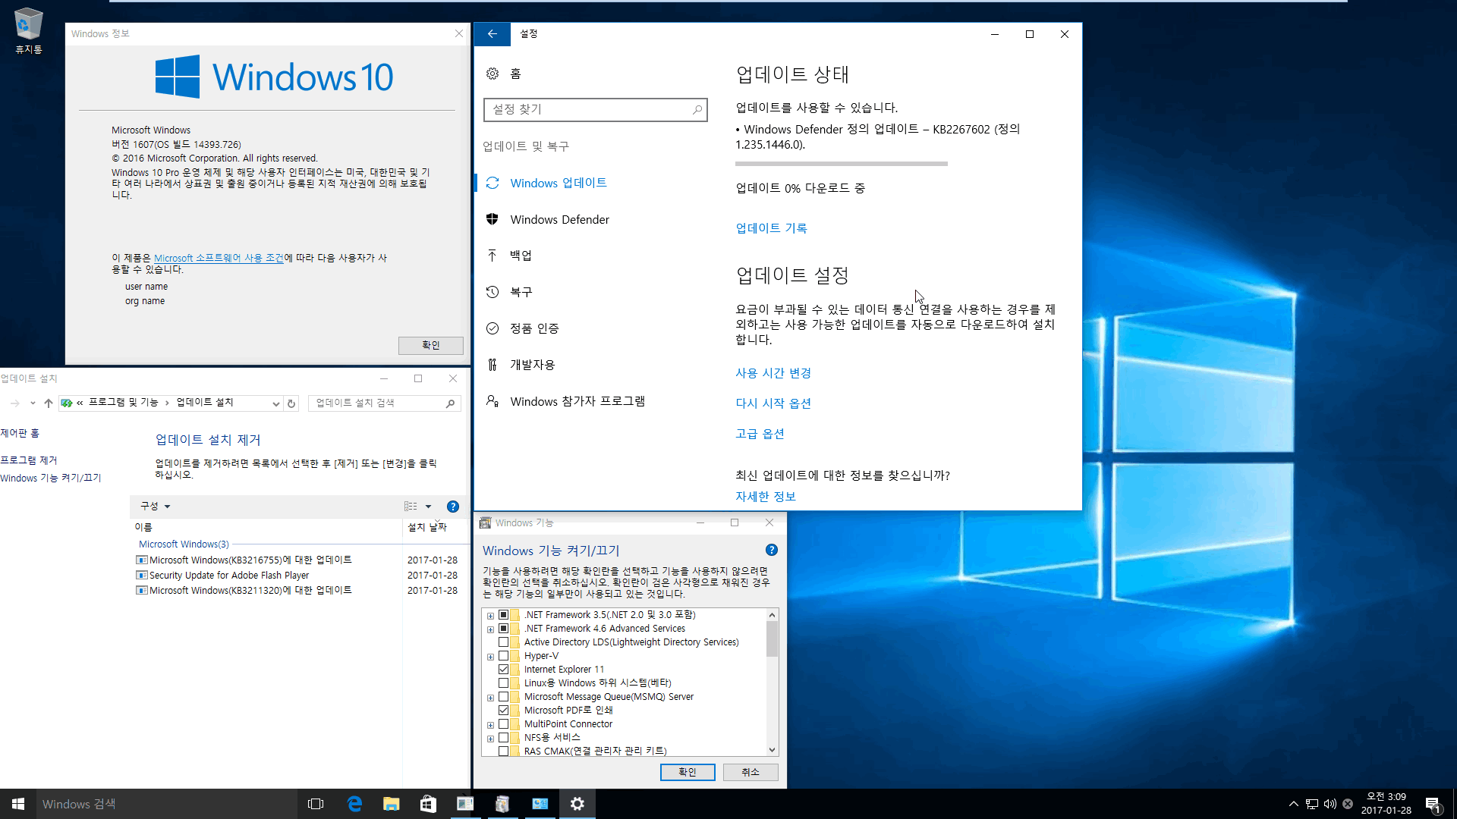Screen dimensions: 1457x819
Task: Select 복구 in Settings sidebar
Action: (521, 292)
